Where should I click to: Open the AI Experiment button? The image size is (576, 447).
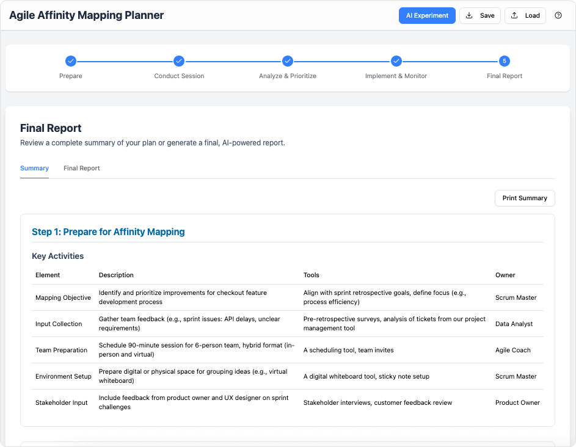[427, 15]
